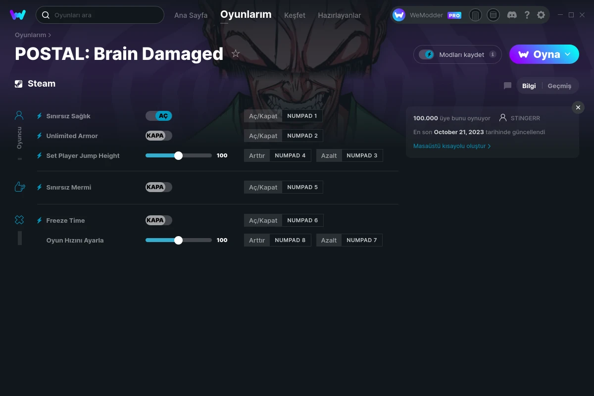Click the vertical Oyuncu category label
Image resolution: width=594 pixels, height=396 pixels.
19,138
